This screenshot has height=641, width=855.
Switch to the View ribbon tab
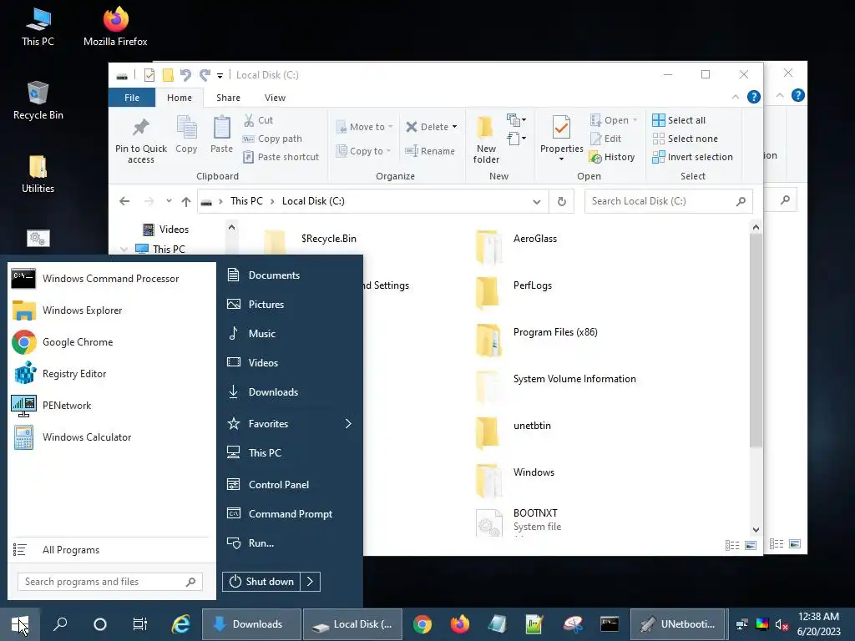point(275,98)
